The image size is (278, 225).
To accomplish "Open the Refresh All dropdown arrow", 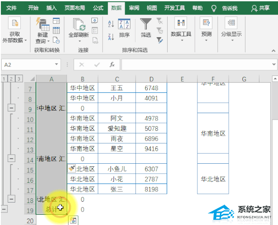I will [x=80, y=41].
